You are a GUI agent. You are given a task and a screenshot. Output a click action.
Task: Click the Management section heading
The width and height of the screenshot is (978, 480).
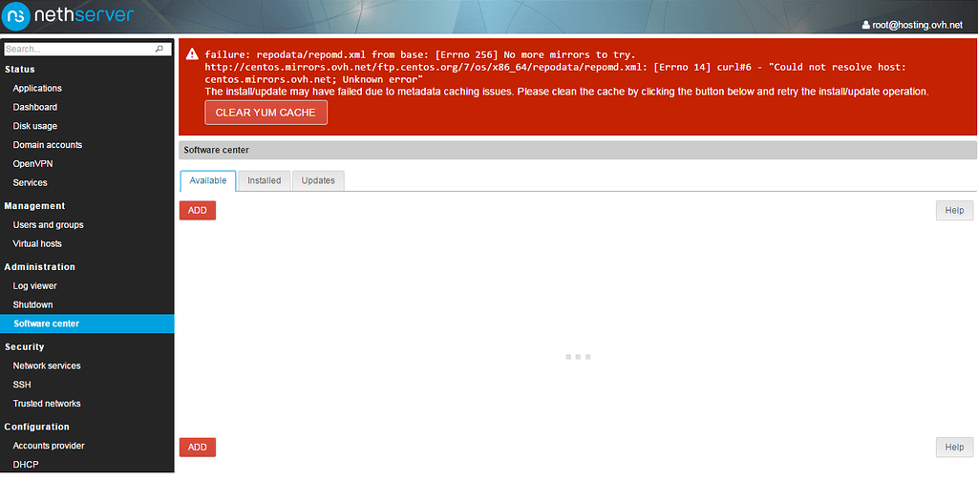click(x=34, y=206)
